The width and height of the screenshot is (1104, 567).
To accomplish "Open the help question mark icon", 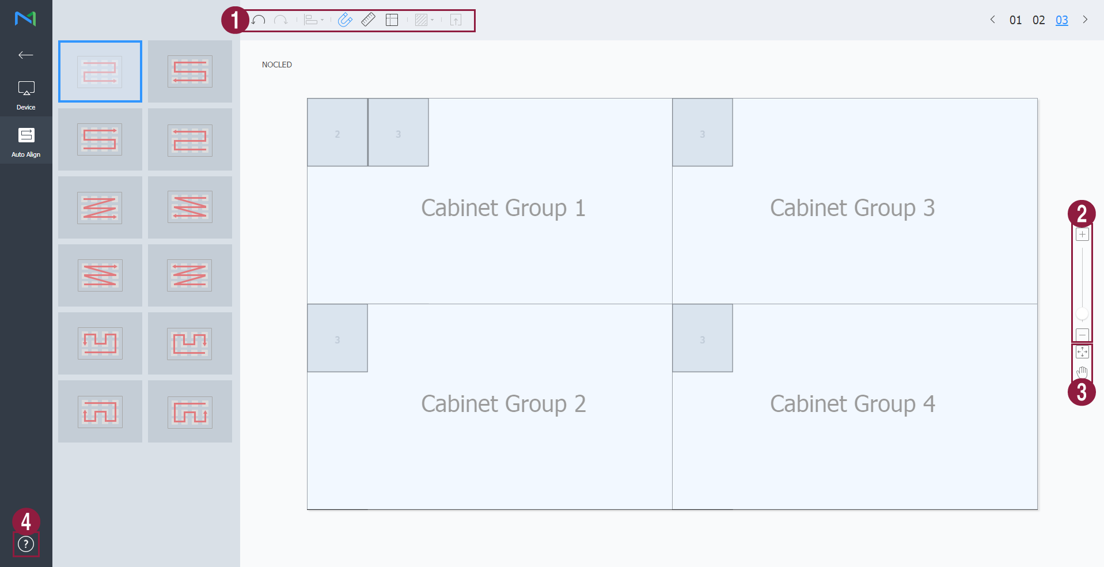I will coord(26,544).
